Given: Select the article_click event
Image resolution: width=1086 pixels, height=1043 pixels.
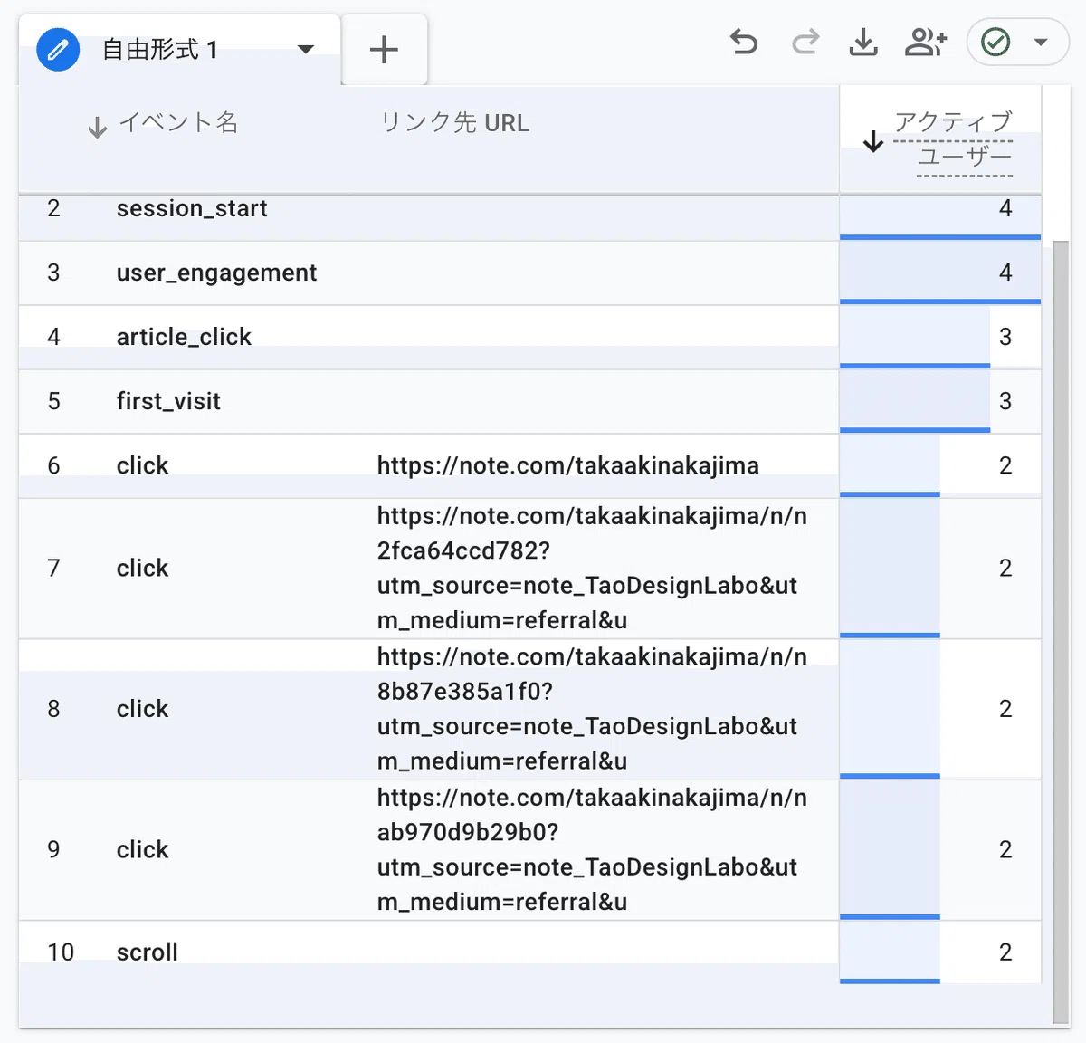Looking at the screenshot, I should pos(184,337).
